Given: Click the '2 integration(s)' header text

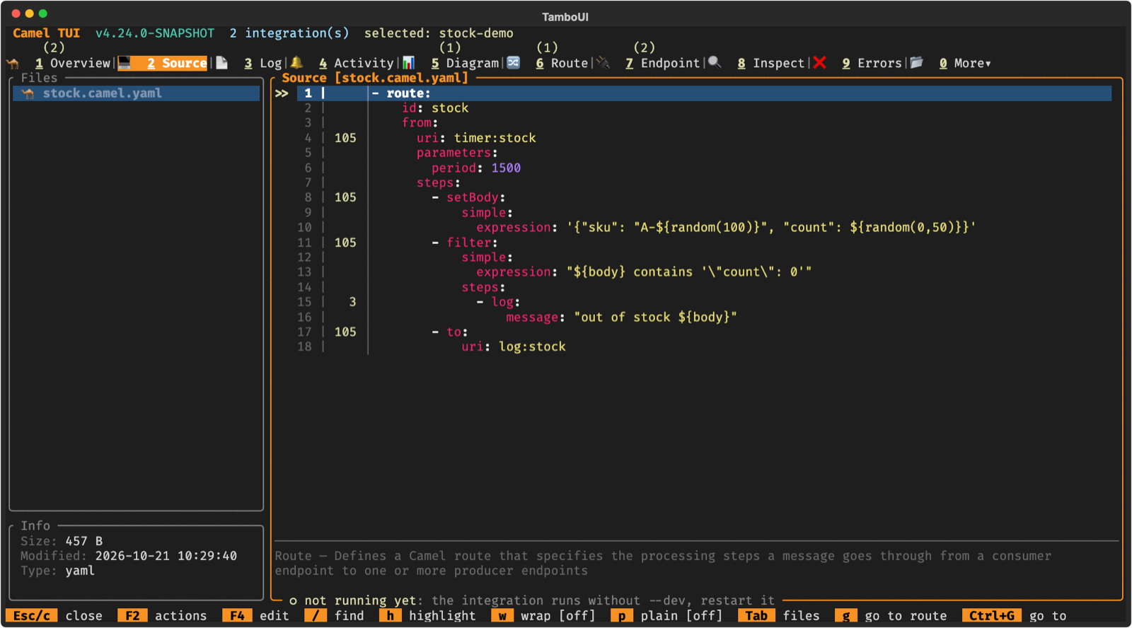Looking at the screenshot, I should click(289, 33).
